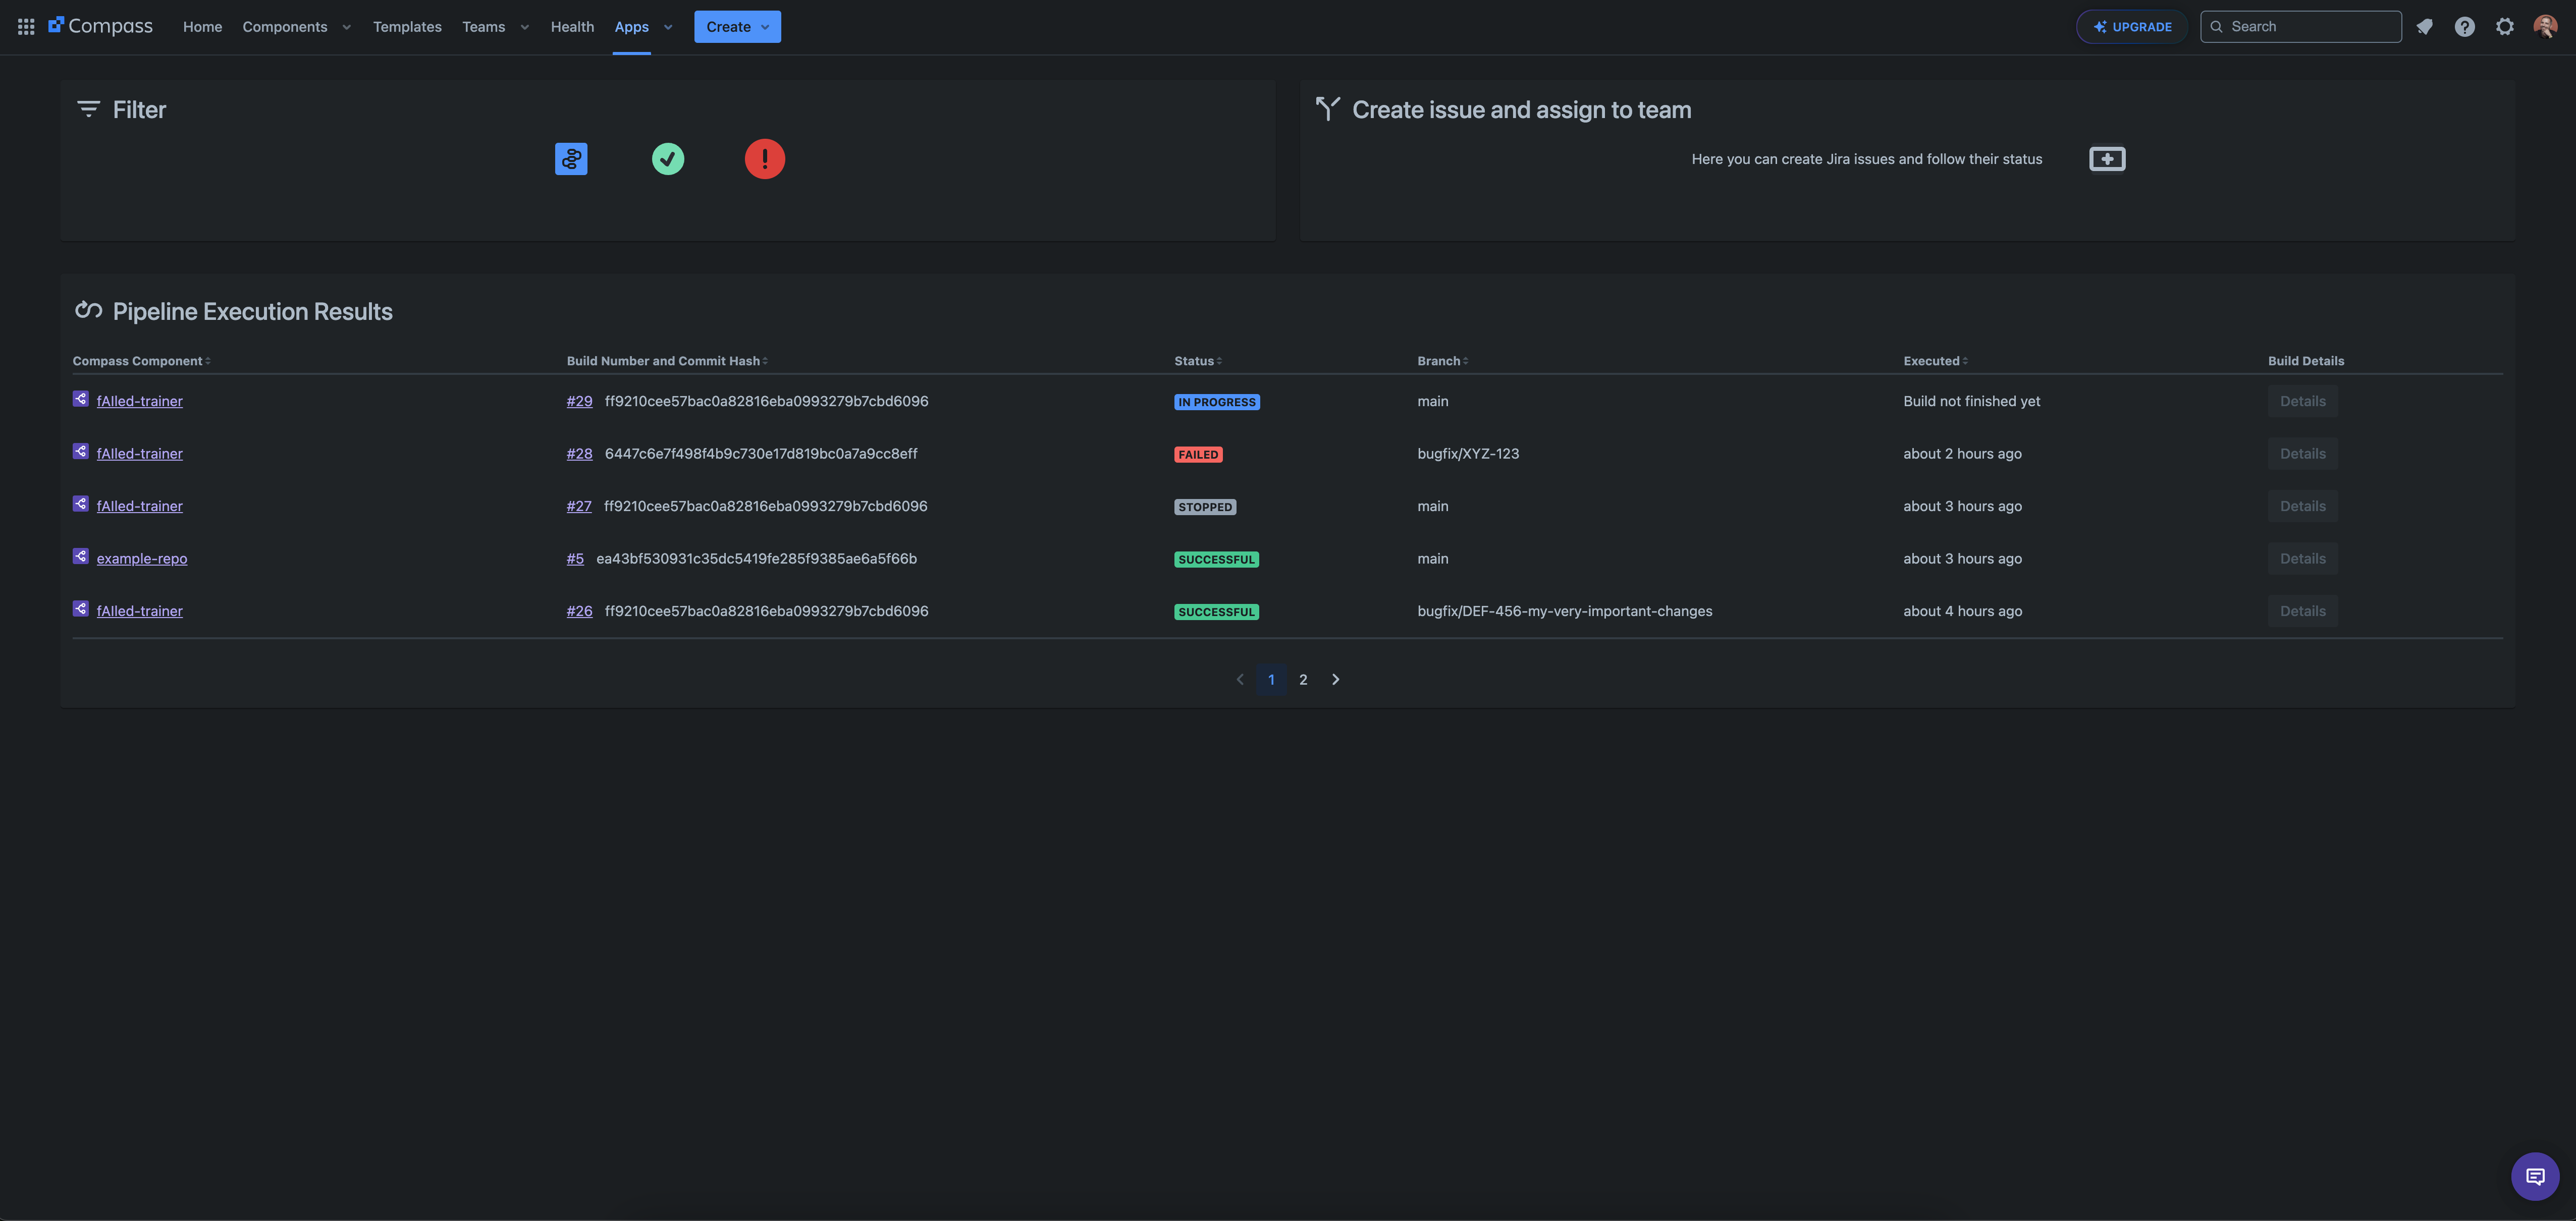Go to Templates in navigation
Viewport: 2576px width, 1221px height.
[x=407, y=27]
